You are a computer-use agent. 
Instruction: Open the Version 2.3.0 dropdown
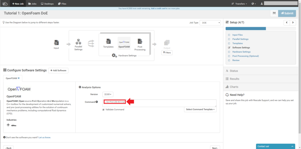(108, 94)
